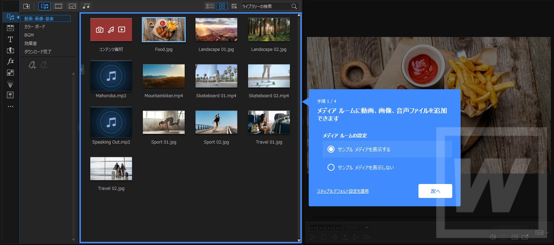Image resolution: width=554 pixels, height=245 pixels.
Task: Open the Overlay Room sparkle-frame icon
Action: pos(10,72)
